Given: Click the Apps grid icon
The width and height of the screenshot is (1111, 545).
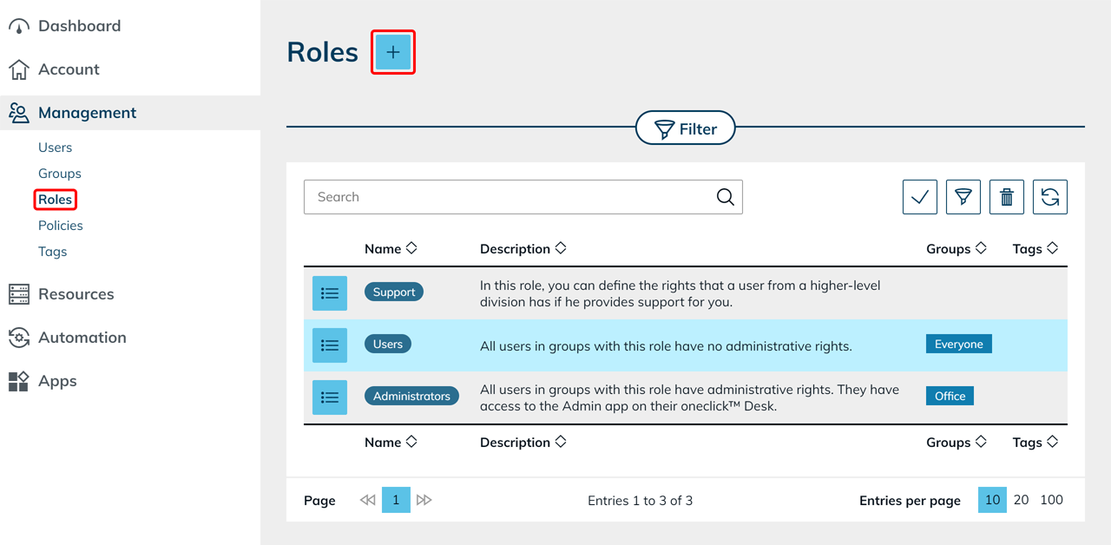Looking at the screenshot, I should (x=19, y=381).
